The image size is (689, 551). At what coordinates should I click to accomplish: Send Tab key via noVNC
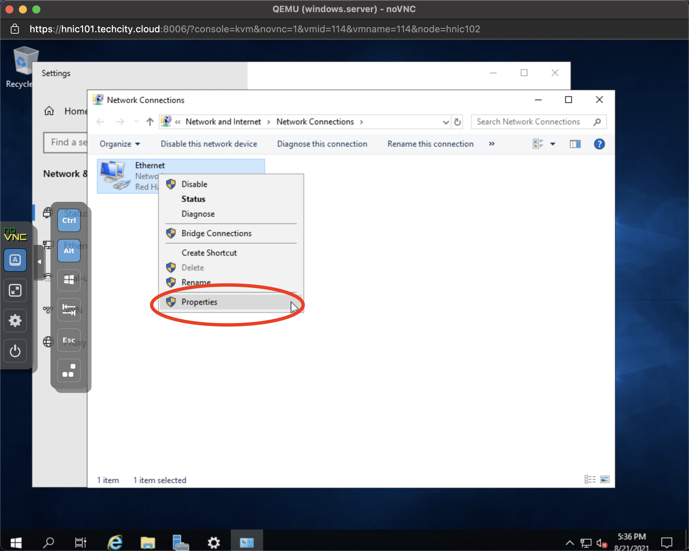pos(69,310)
